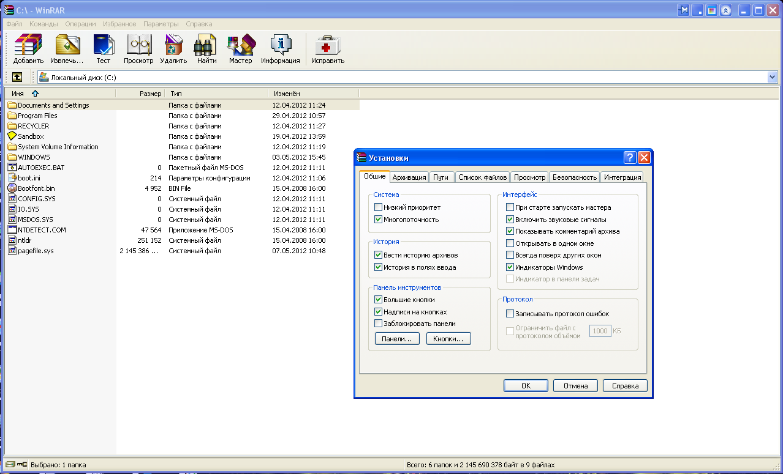This screenshot has width=783, height=474.
Task: Sort files by the Изменён column header
Action: (313, 94)
